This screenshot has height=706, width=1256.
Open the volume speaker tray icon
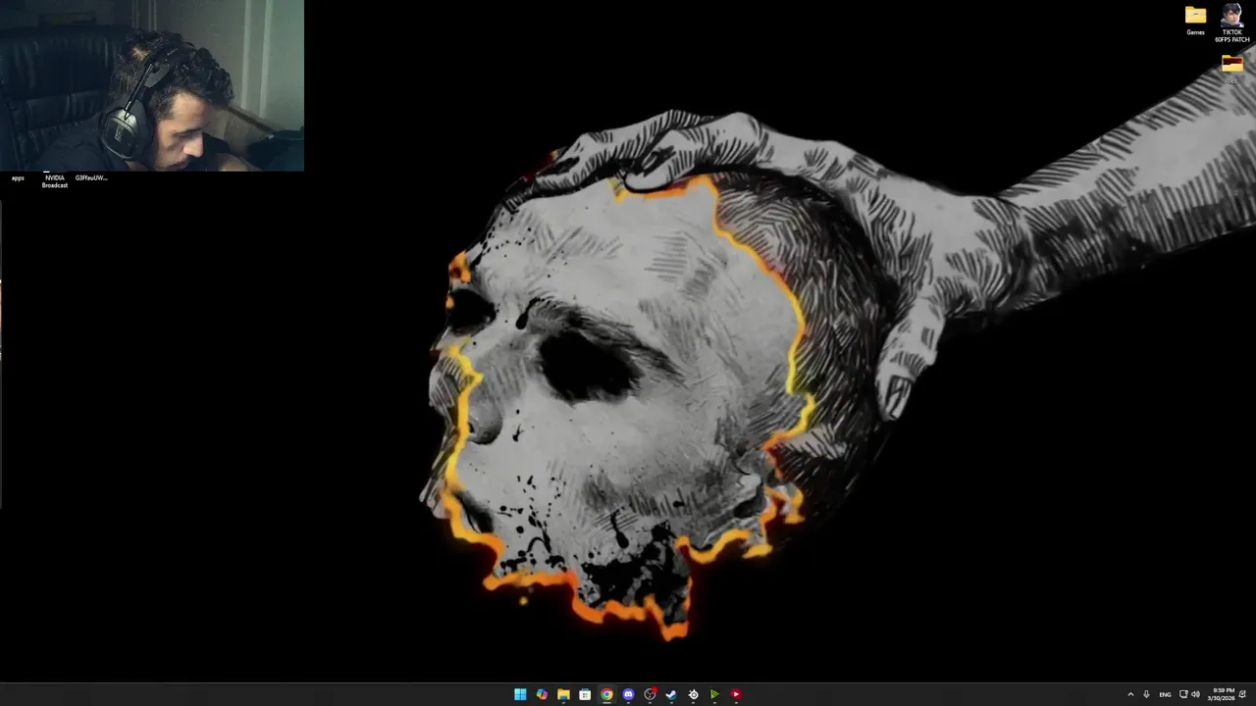(1195, 694)
